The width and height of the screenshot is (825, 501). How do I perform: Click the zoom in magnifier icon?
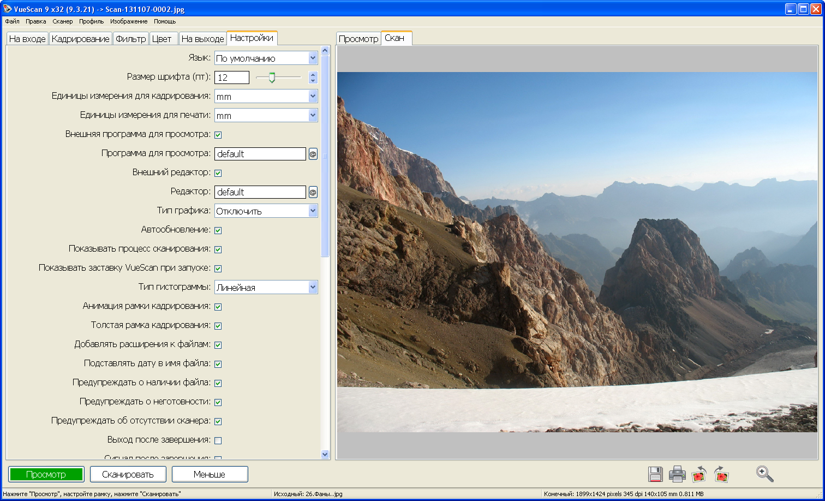pos(765,474)
